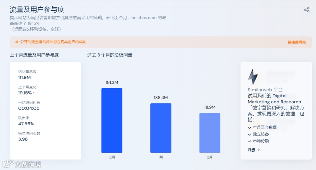
Task: Click the share icon at top right
Action: click(306, 9)
